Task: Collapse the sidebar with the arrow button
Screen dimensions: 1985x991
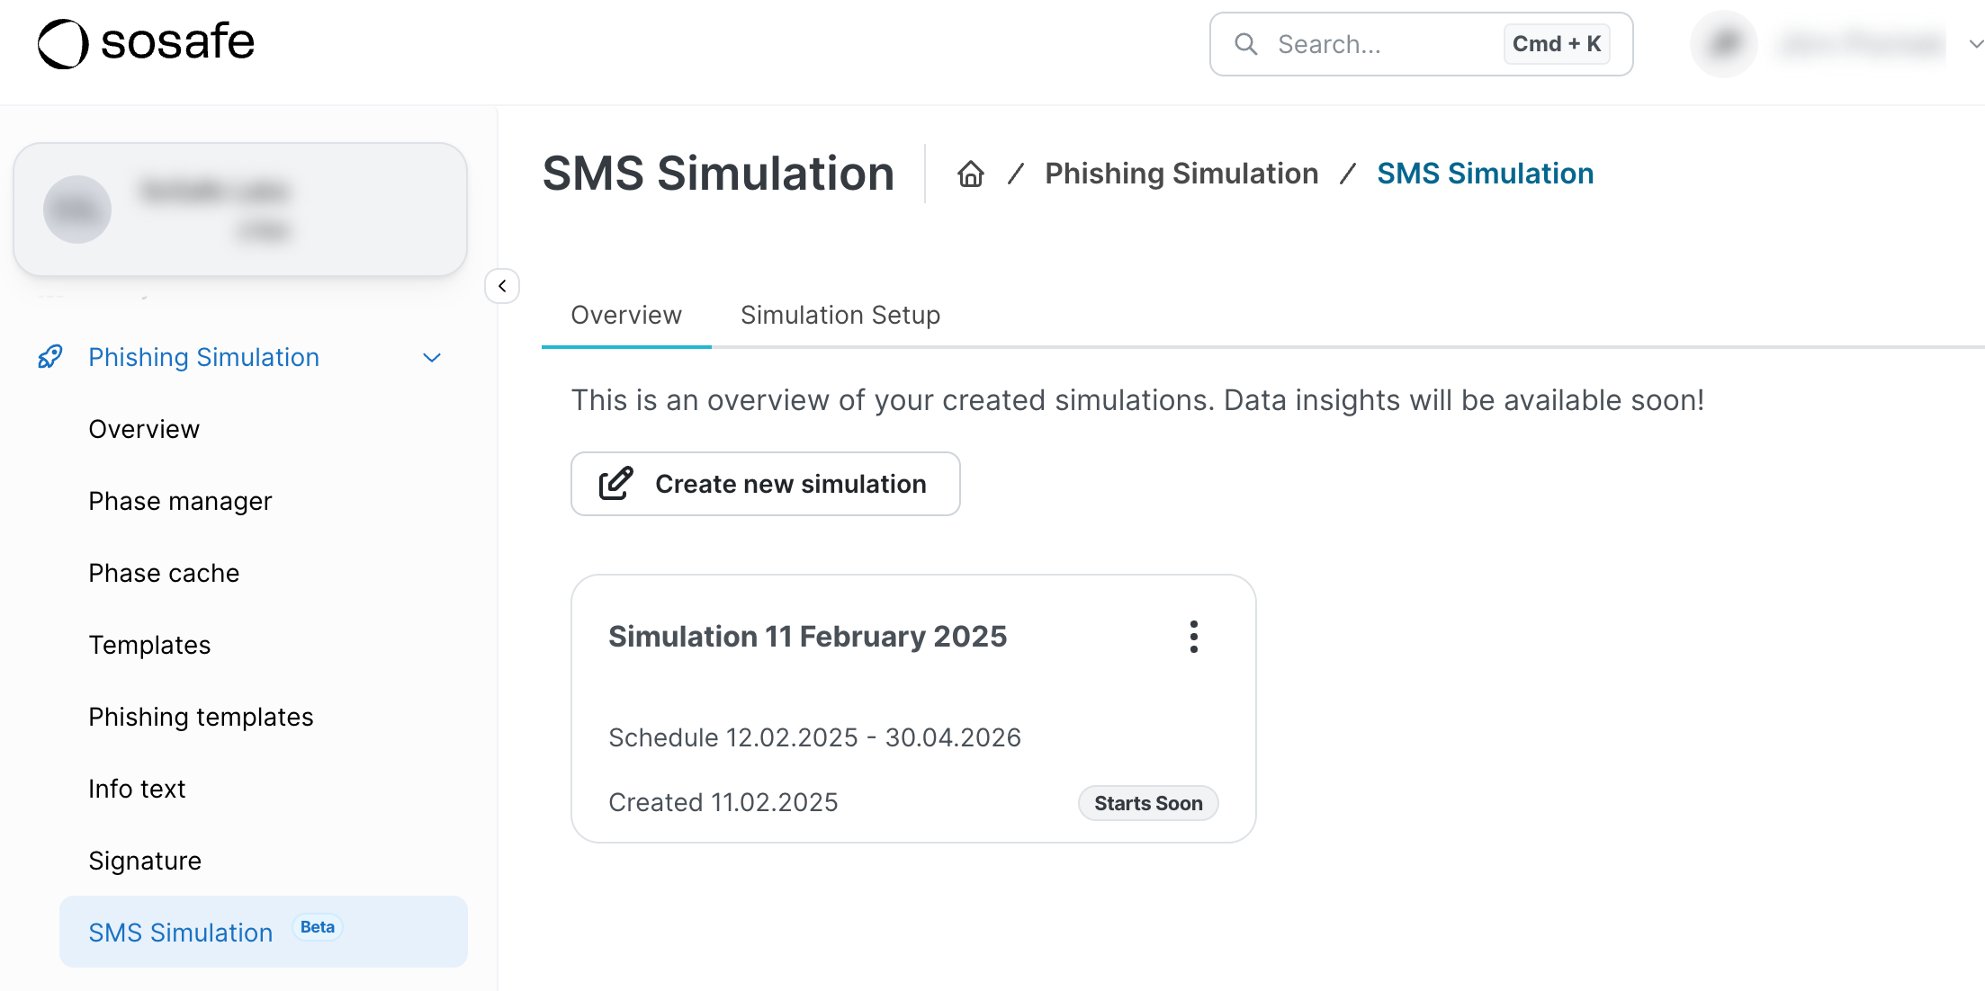Action: point(502,286)
